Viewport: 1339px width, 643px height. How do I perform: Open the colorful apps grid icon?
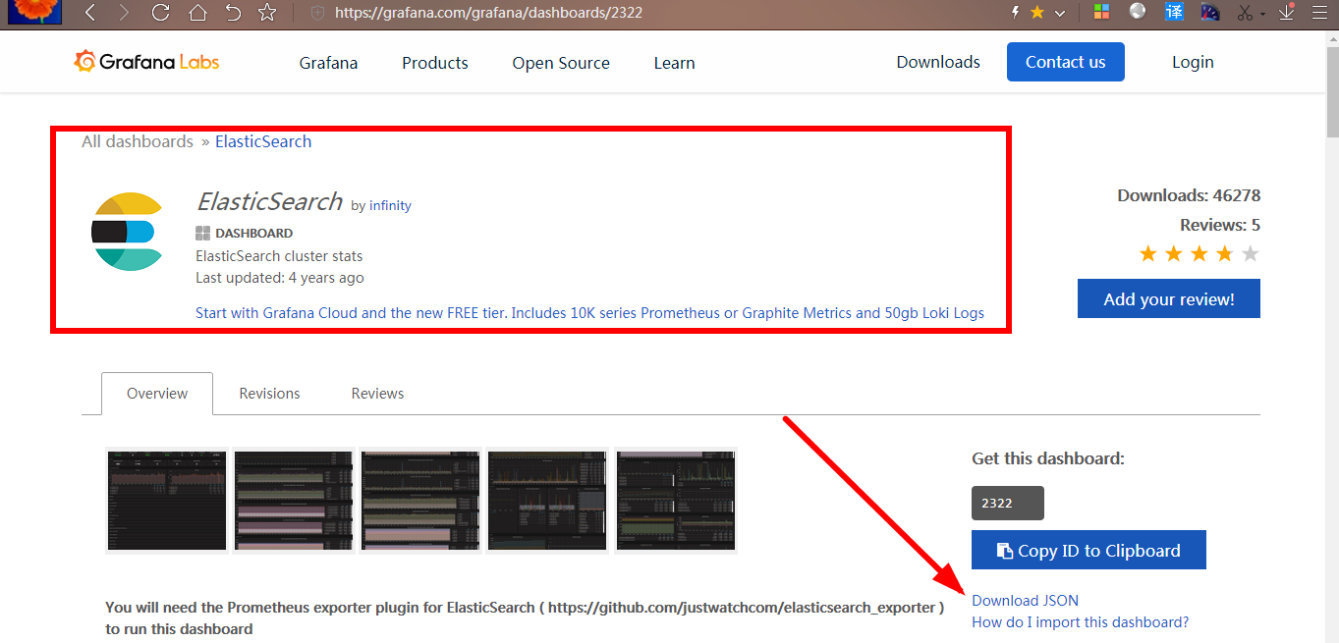1101,13
